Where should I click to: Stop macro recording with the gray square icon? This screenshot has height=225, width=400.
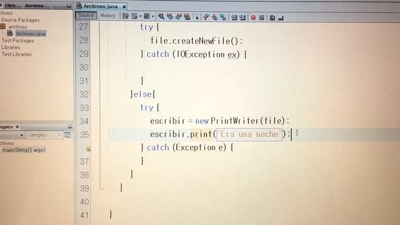pyautogui.click(x=262, y=17)
